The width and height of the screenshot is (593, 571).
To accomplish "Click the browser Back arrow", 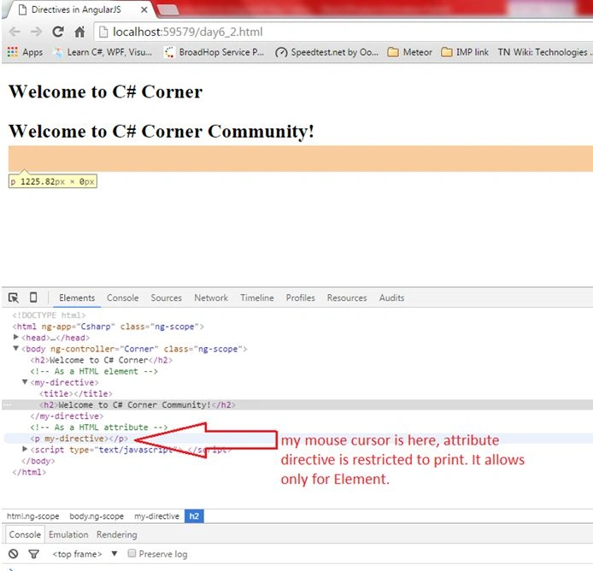I will pyautogui.click(x=15, y=32).
